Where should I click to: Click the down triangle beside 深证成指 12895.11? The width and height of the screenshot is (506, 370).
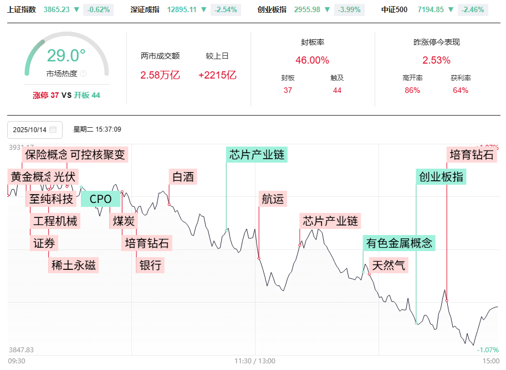pyautogui.click(x=204, y=9)
